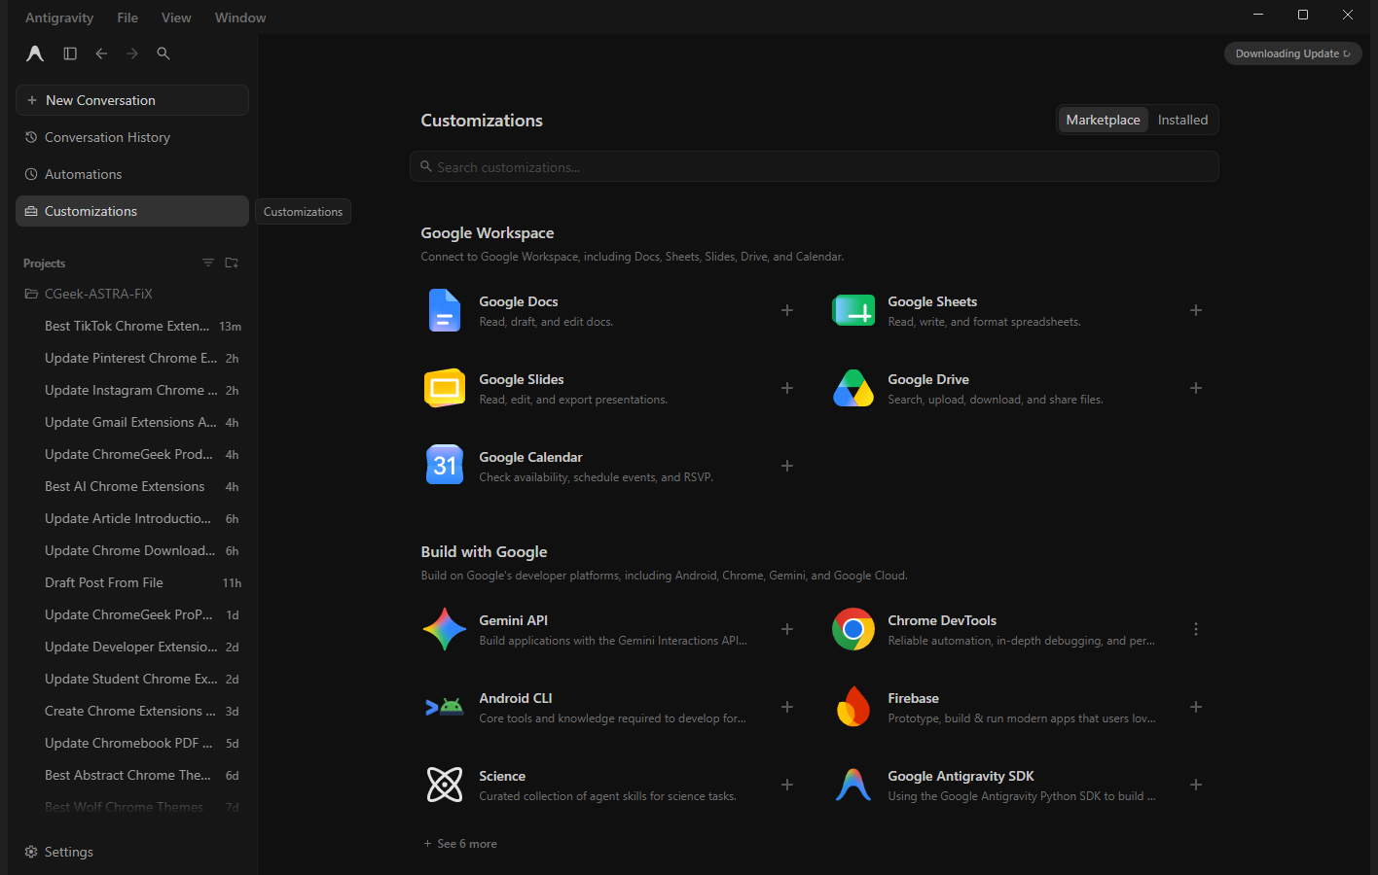
Task: Add Google Docs with its plus icon
Action: pyautogui.click(x=787, y=310)
